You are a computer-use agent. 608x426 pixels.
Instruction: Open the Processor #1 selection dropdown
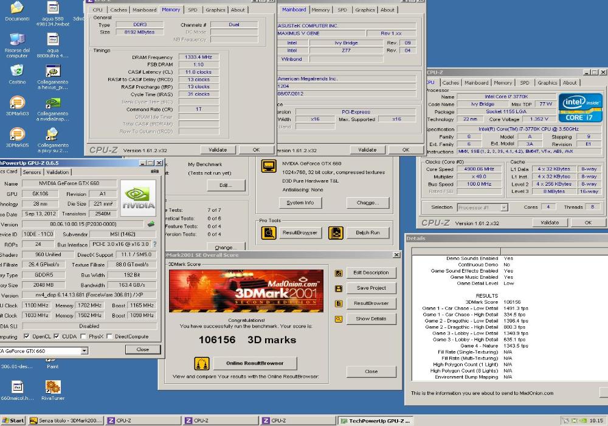(x=503, y=208)
